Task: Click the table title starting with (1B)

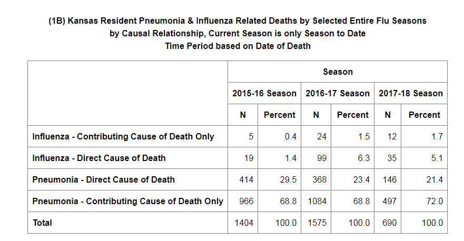Action: (x=238, y=34)
